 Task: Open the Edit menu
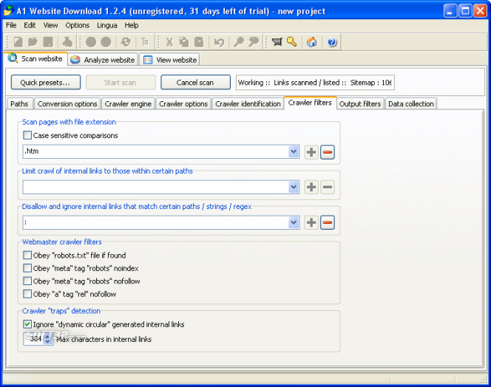pyautogui.click(x=30, y=25)
